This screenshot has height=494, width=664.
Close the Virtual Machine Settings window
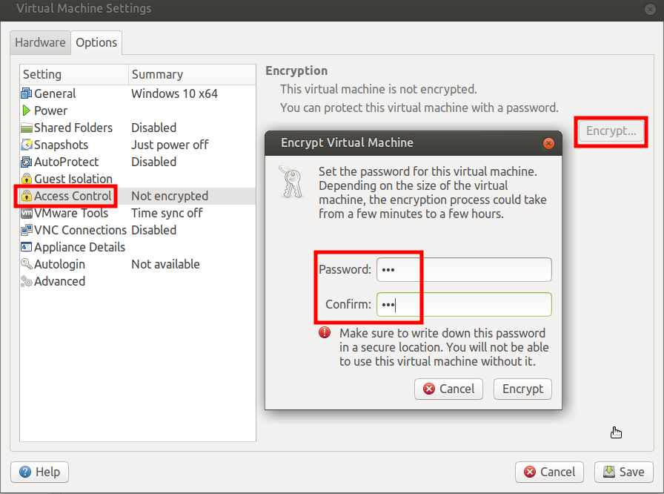click(x=650, y=9)
